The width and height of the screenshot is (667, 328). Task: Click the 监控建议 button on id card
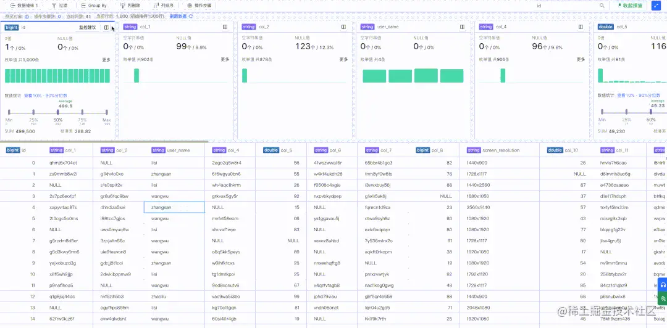87,27
